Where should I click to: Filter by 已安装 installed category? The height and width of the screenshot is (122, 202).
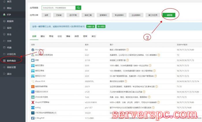point(59,14)
